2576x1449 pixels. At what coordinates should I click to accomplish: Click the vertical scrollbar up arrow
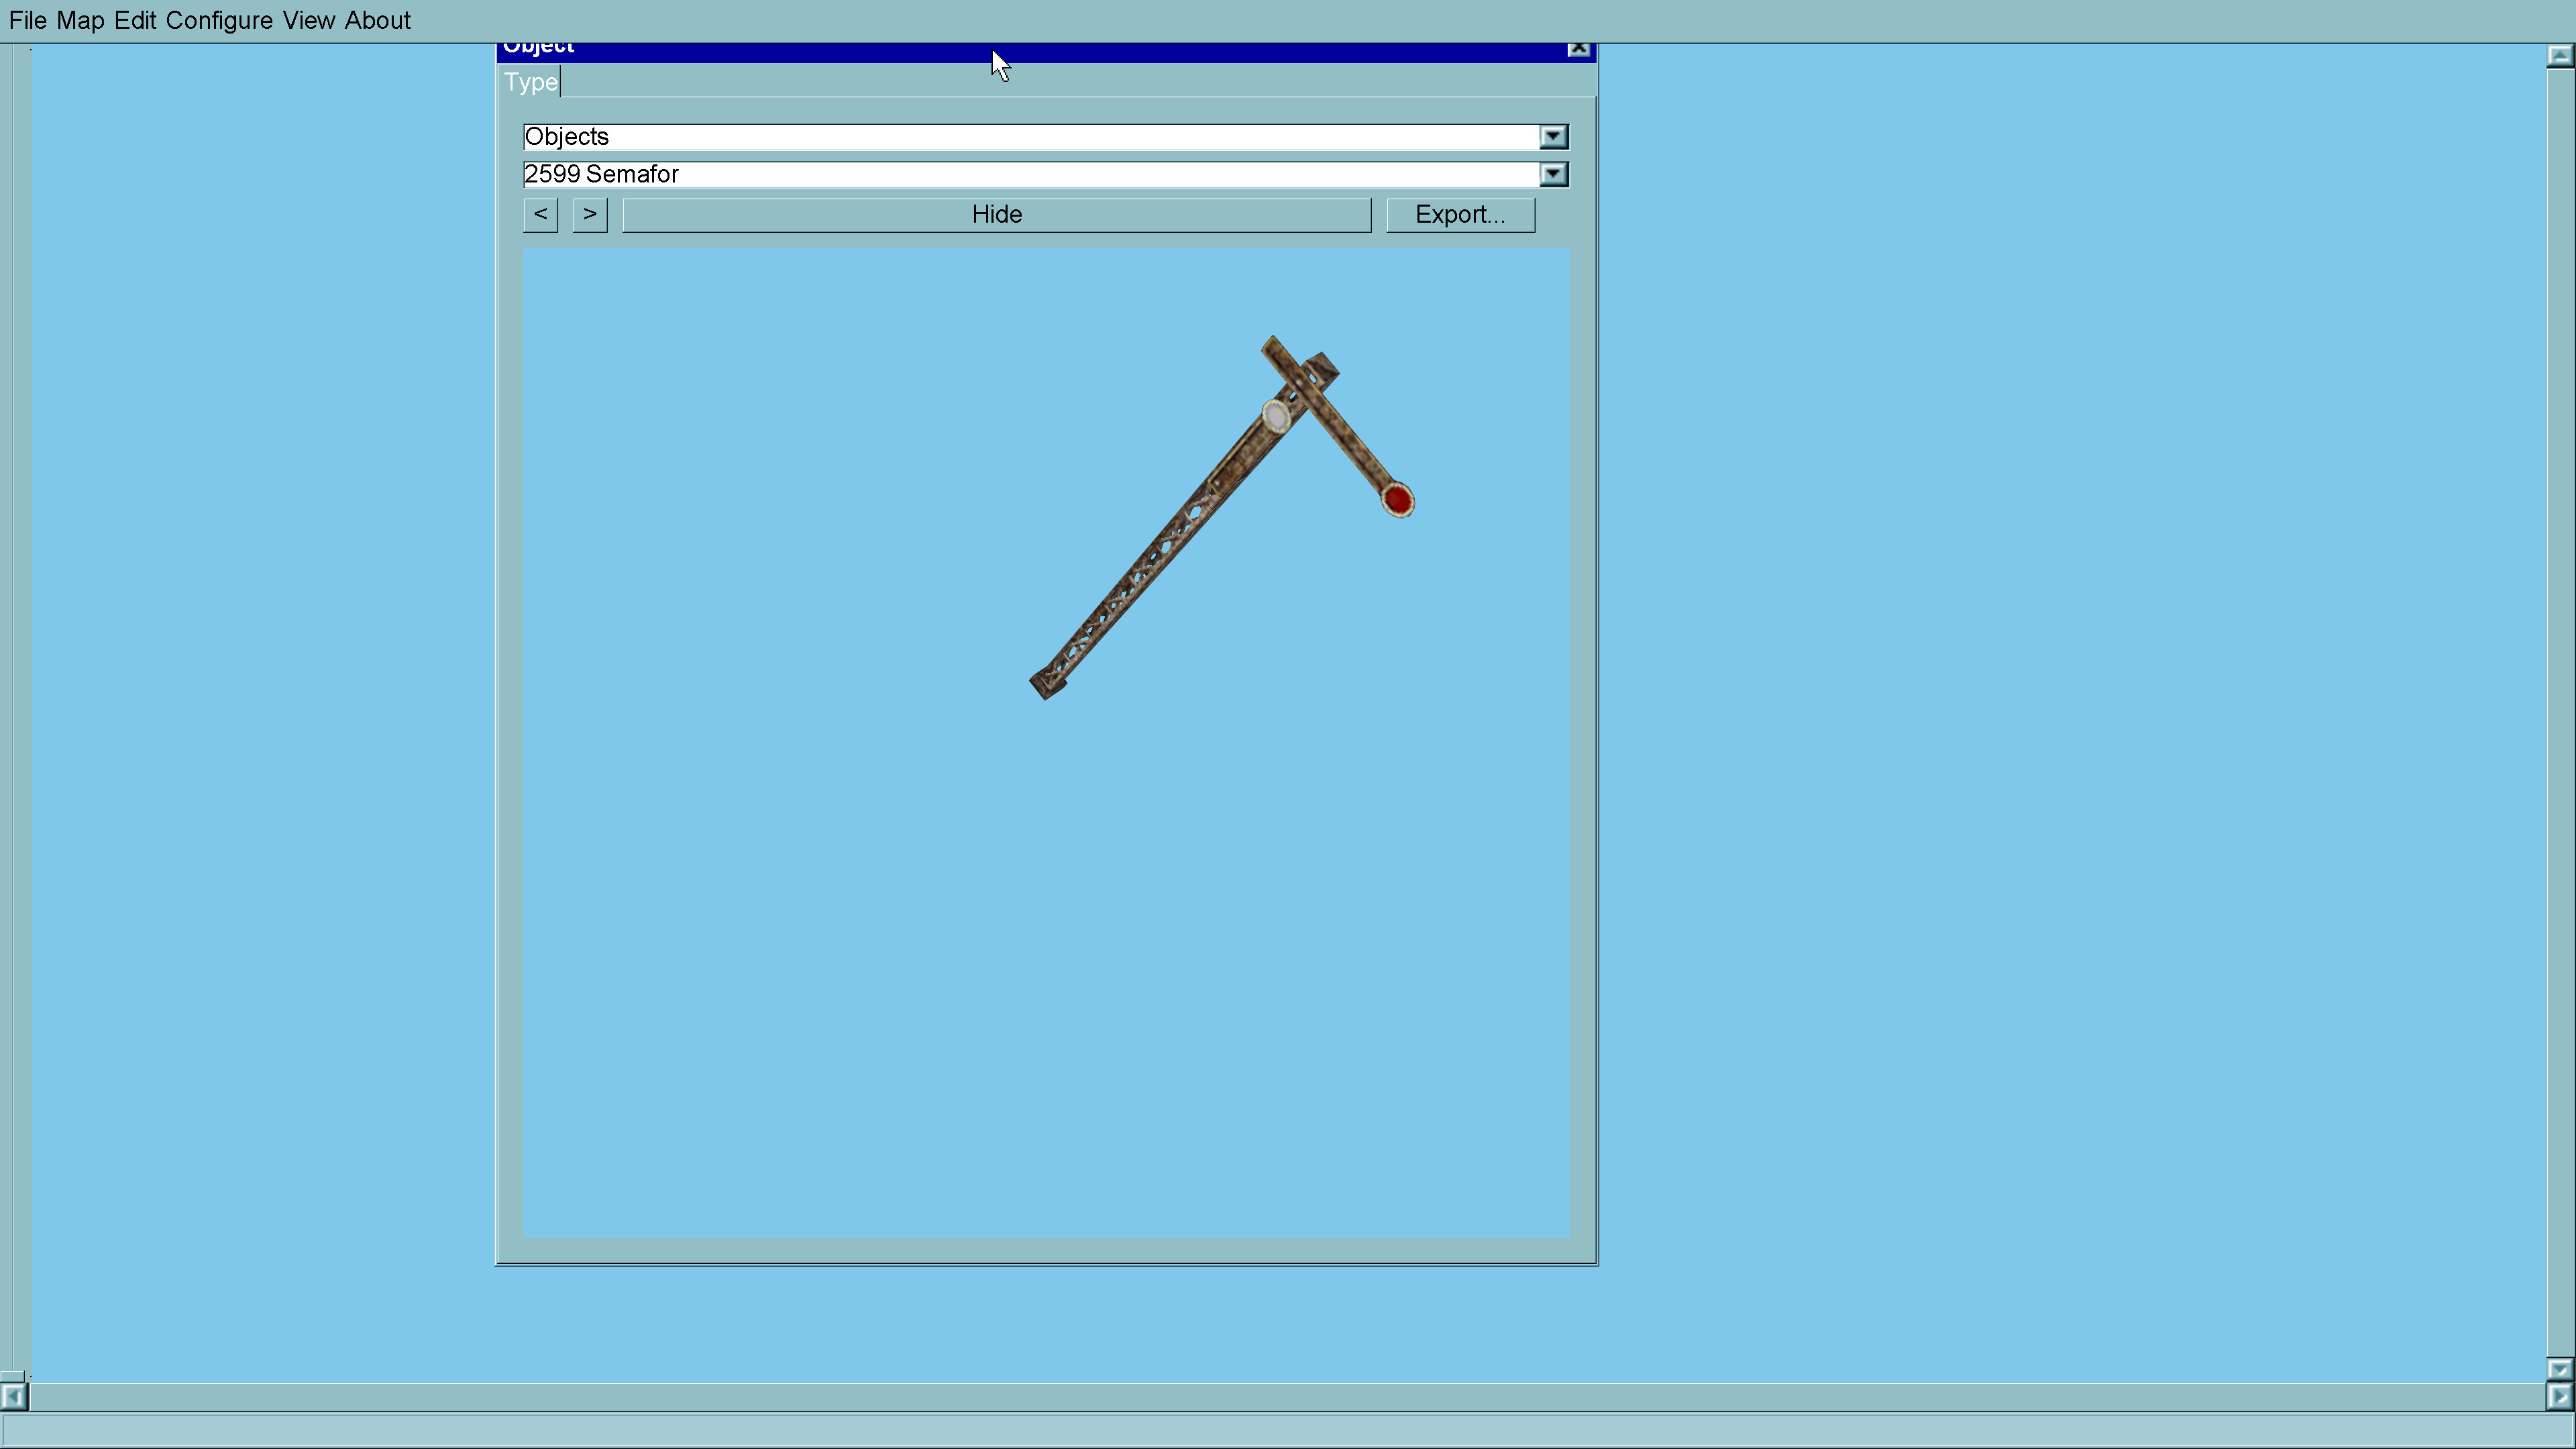(x=2559, y=56)
